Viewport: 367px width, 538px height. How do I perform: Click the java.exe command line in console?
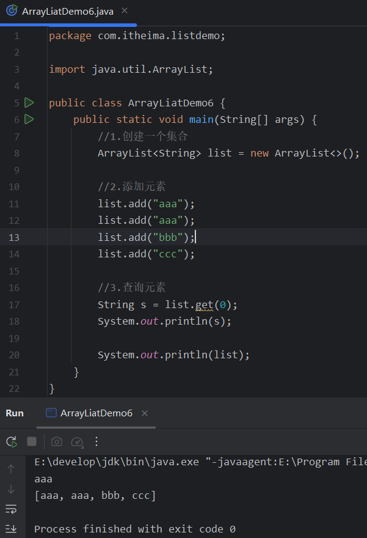200,462
